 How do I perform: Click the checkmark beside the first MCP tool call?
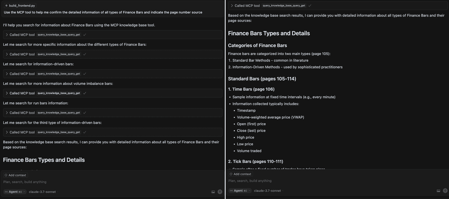[x=85, y=34]
